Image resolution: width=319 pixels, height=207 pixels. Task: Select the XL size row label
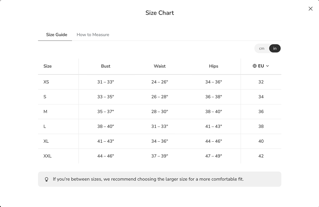[46, 141]
